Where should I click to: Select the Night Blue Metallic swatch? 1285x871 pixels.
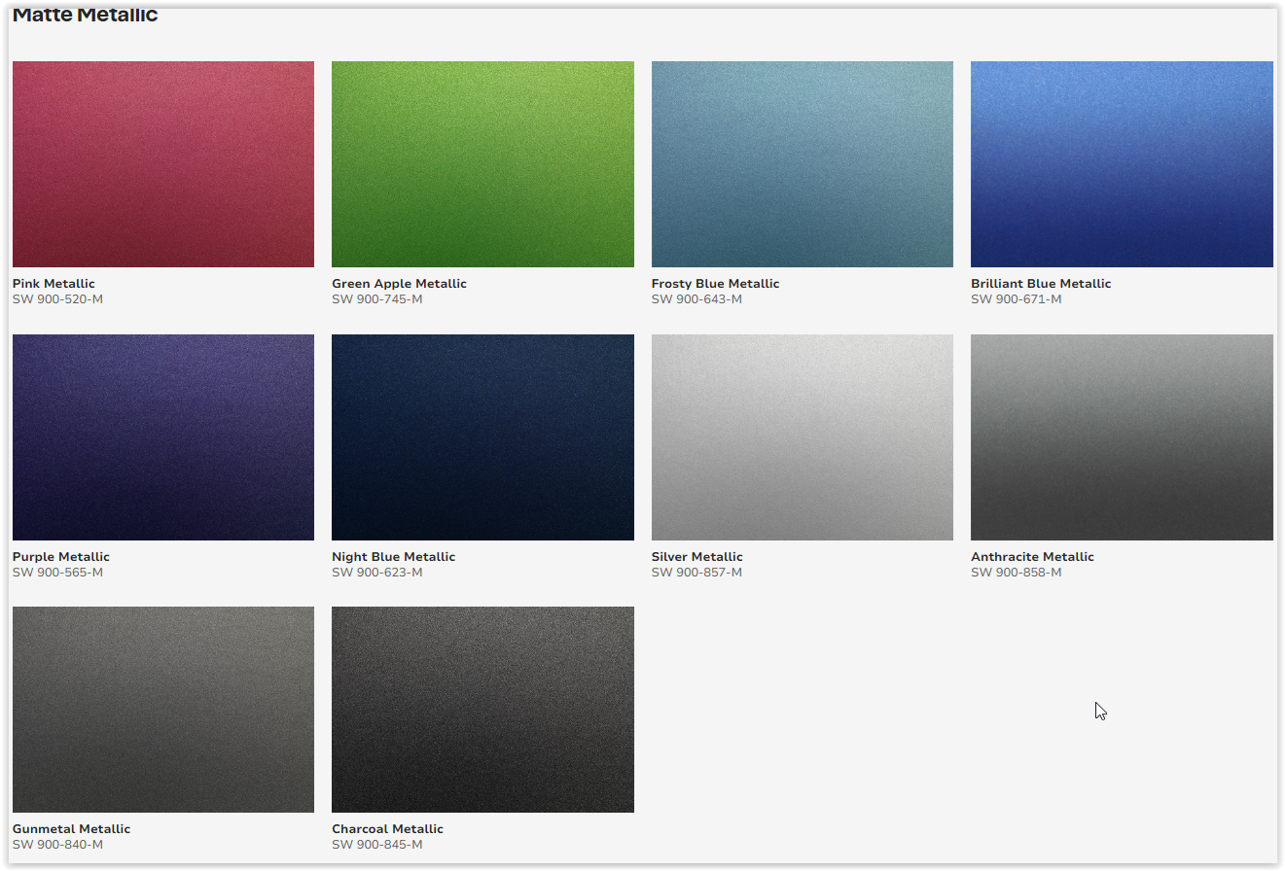pyautogui.click(x=482, y=437)
